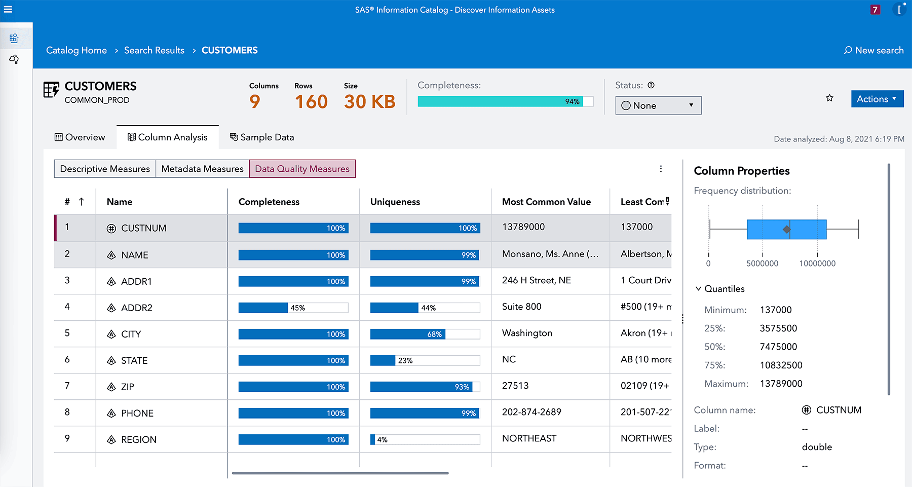Click the user profile icon at top right

click(x=900, y=10)
